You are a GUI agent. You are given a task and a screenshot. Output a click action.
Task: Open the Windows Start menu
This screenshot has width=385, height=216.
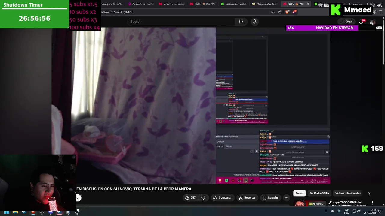[6, 212]
